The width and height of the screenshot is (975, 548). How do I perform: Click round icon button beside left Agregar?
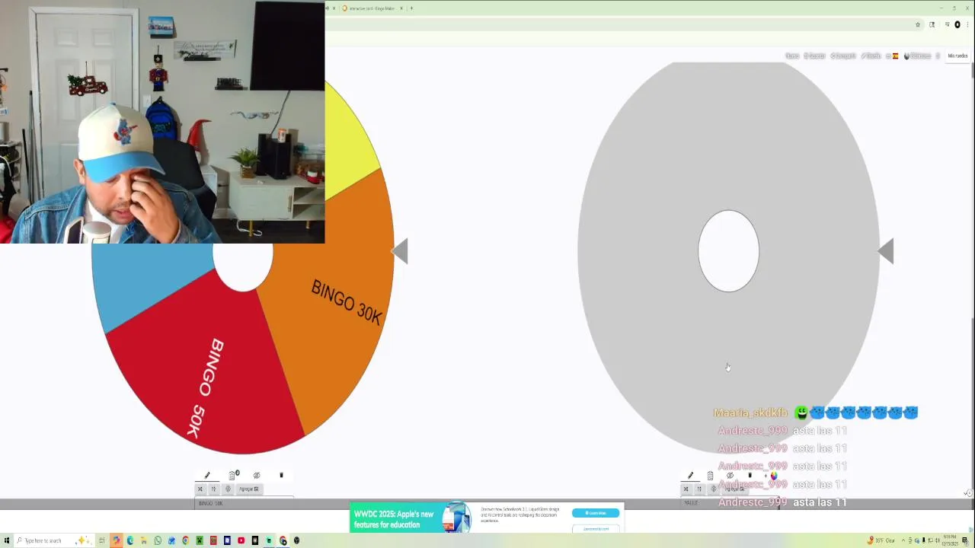click(x=228, y=489)
